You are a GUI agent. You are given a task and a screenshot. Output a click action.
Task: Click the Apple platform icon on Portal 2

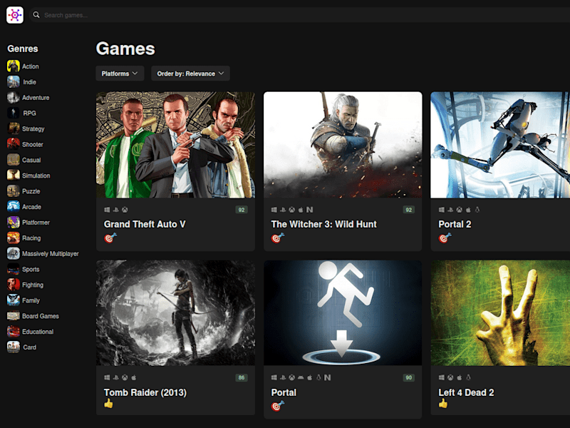point(468,210)
